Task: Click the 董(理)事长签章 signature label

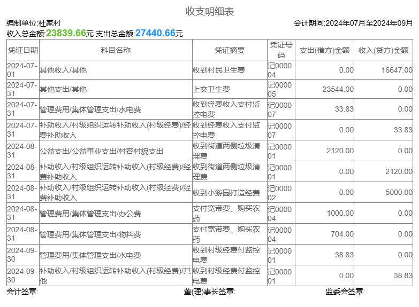Action: tap(209, 292)
